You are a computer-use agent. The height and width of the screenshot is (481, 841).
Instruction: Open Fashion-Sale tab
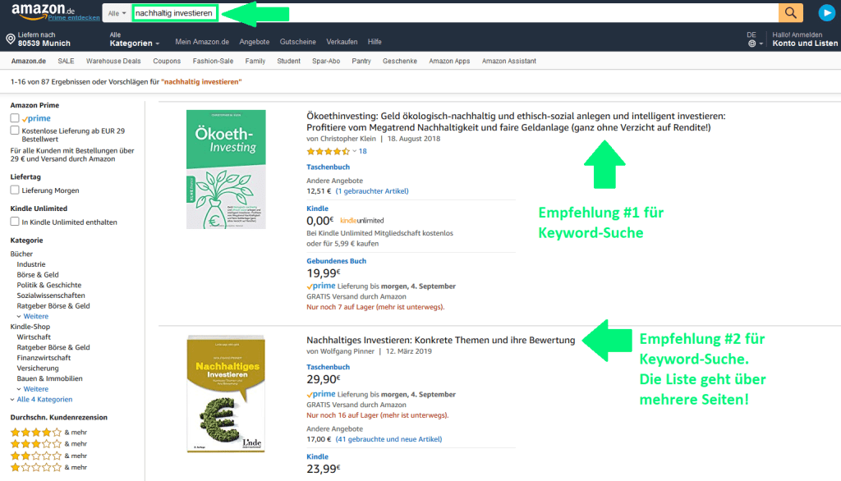213,61
